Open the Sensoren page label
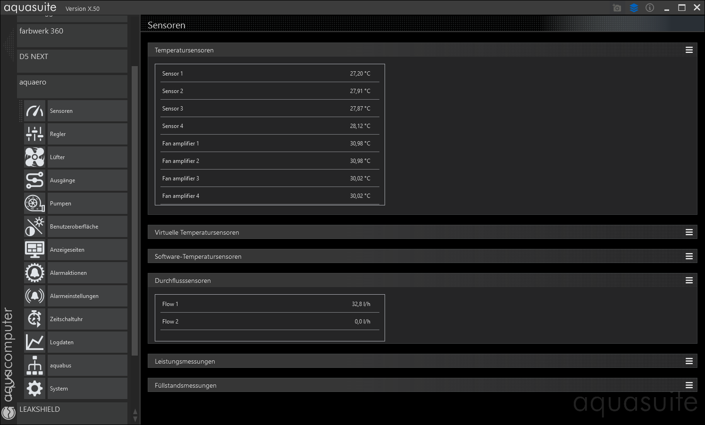Viewport: 705px width, 425px height. pyautogui.click(x=87, y=111)
